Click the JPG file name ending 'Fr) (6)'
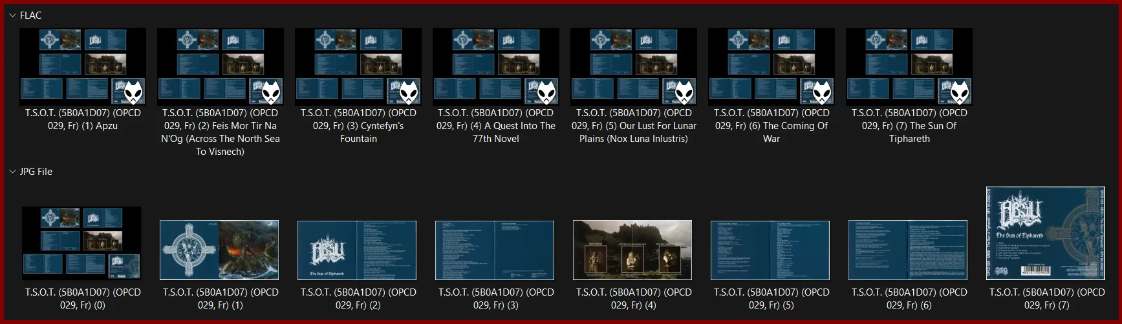 click(909, 299)
